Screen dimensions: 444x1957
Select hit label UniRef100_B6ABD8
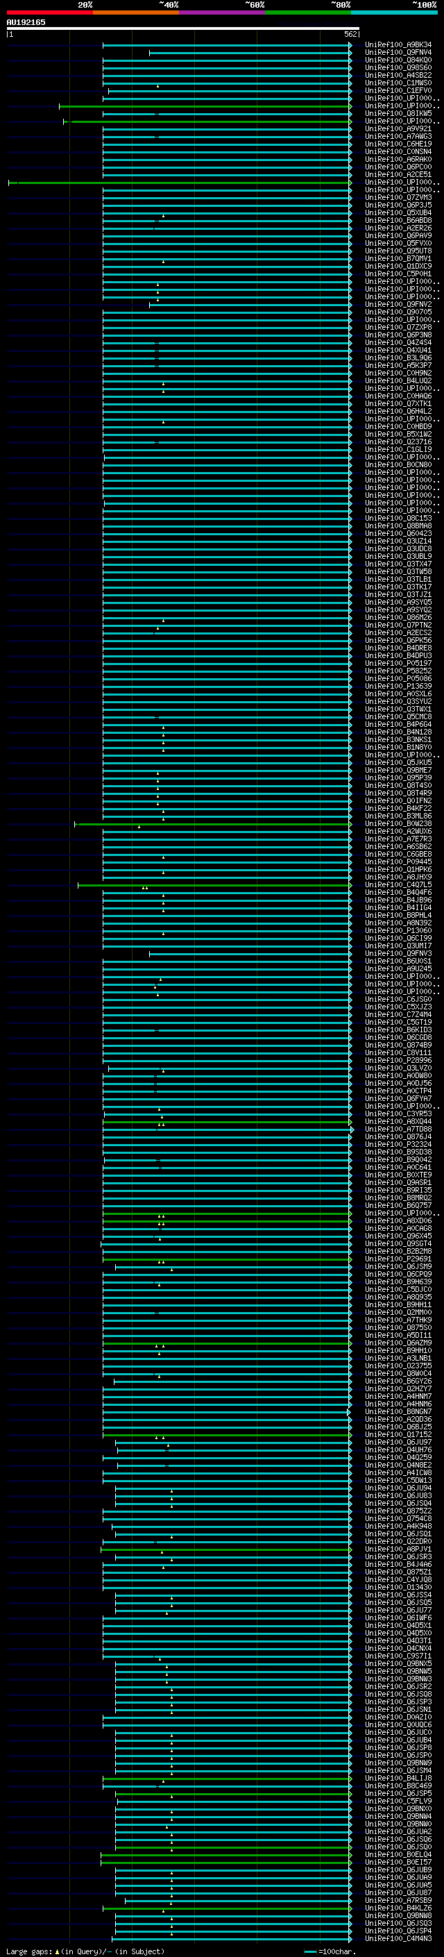[x=398, y=220]
